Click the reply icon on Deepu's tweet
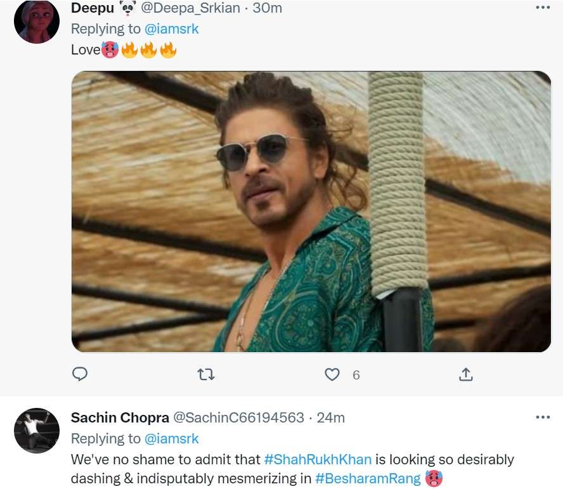Screen dimensions: 563x489 (81, 374)
